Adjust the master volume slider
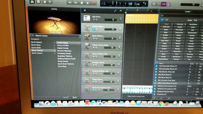 tap(190, 5)
